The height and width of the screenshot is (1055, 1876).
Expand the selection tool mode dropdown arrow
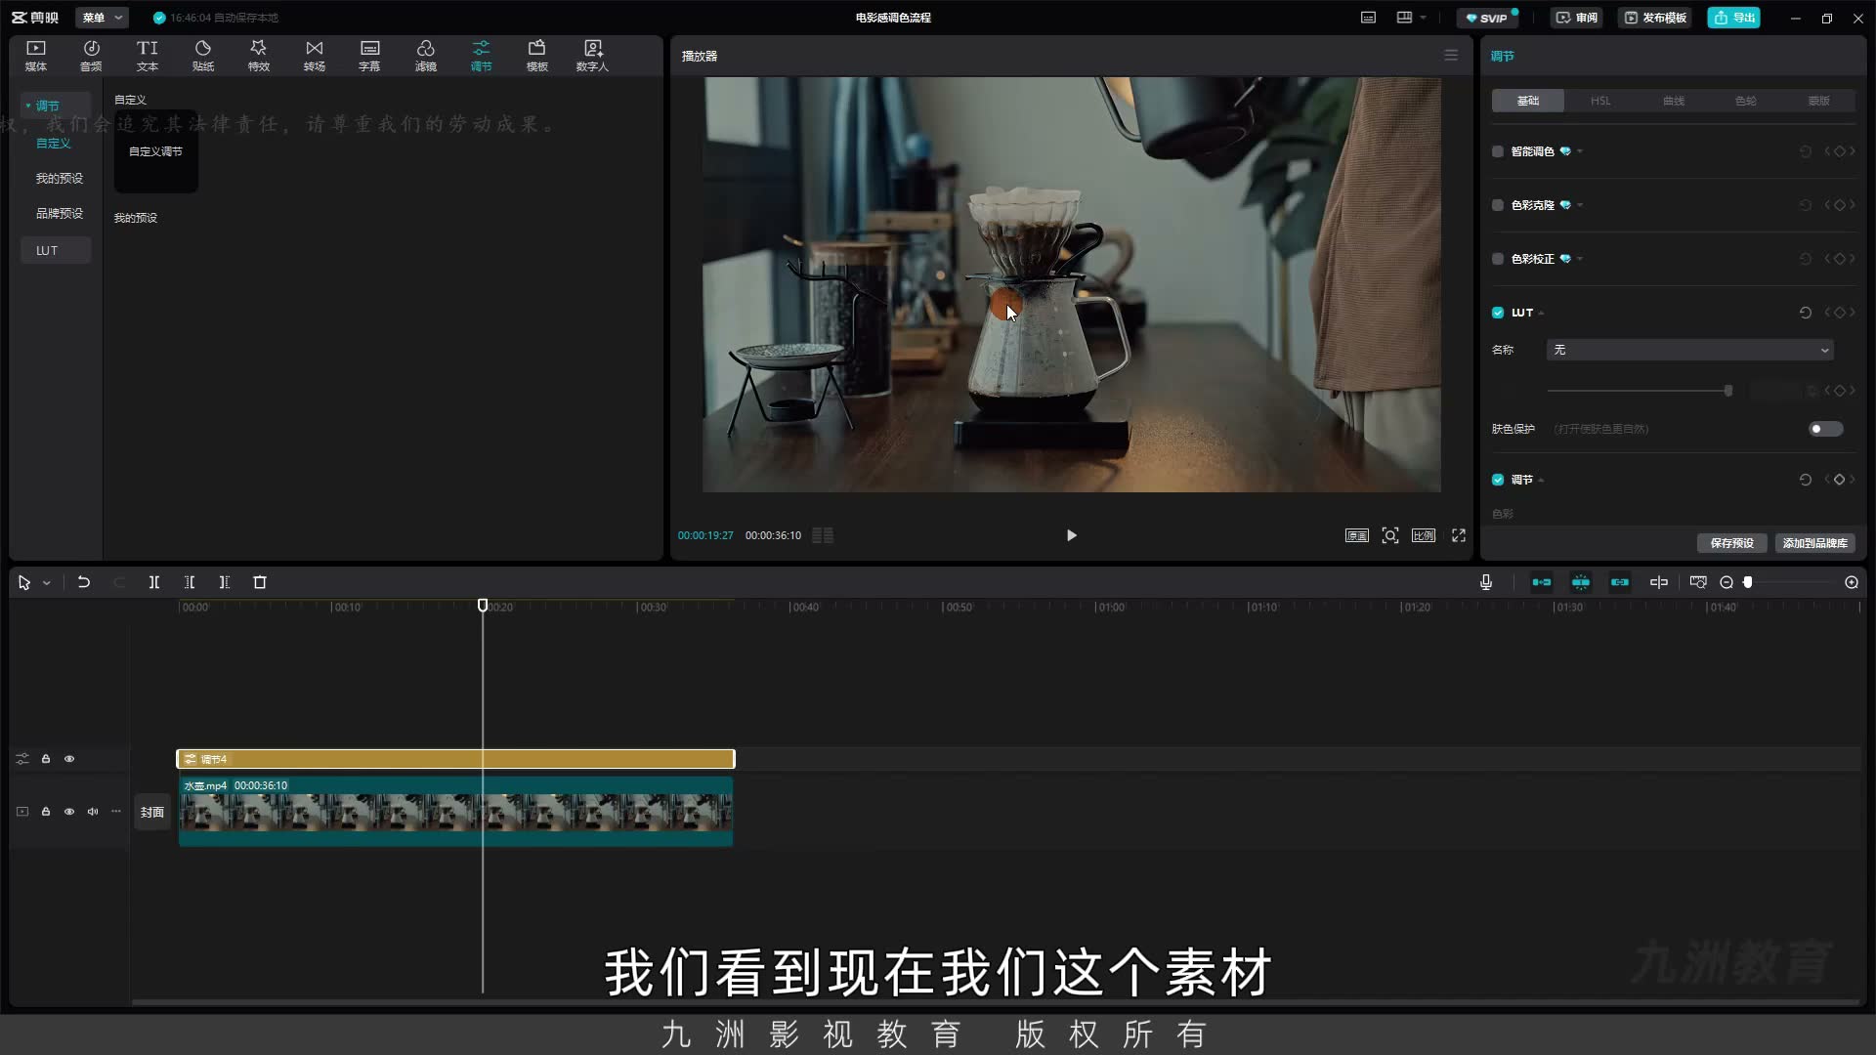(46, 583)
